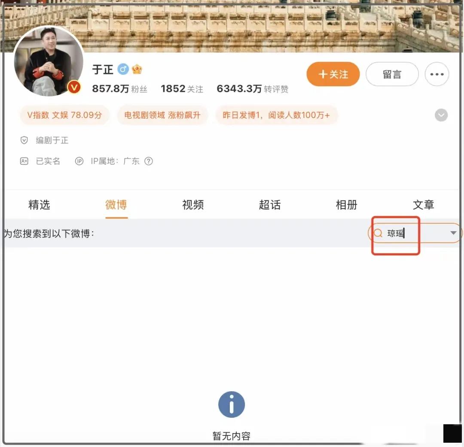Click the magnifier search icon in search box
This screenshot has height=447, width=464.
pyautogui.click(x=378, y=233)
